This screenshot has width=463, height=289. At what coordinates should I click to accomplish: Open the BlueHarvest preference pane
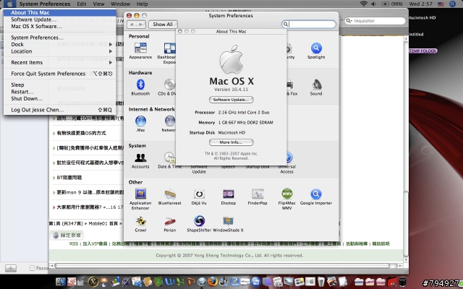point(169,197)
